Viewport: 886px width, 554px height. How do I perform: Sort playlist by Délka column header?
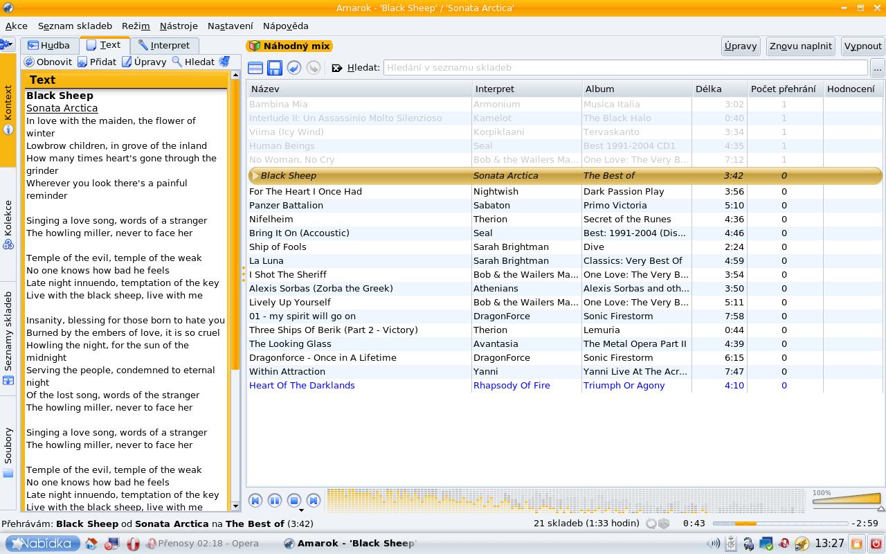coord(719,89)
